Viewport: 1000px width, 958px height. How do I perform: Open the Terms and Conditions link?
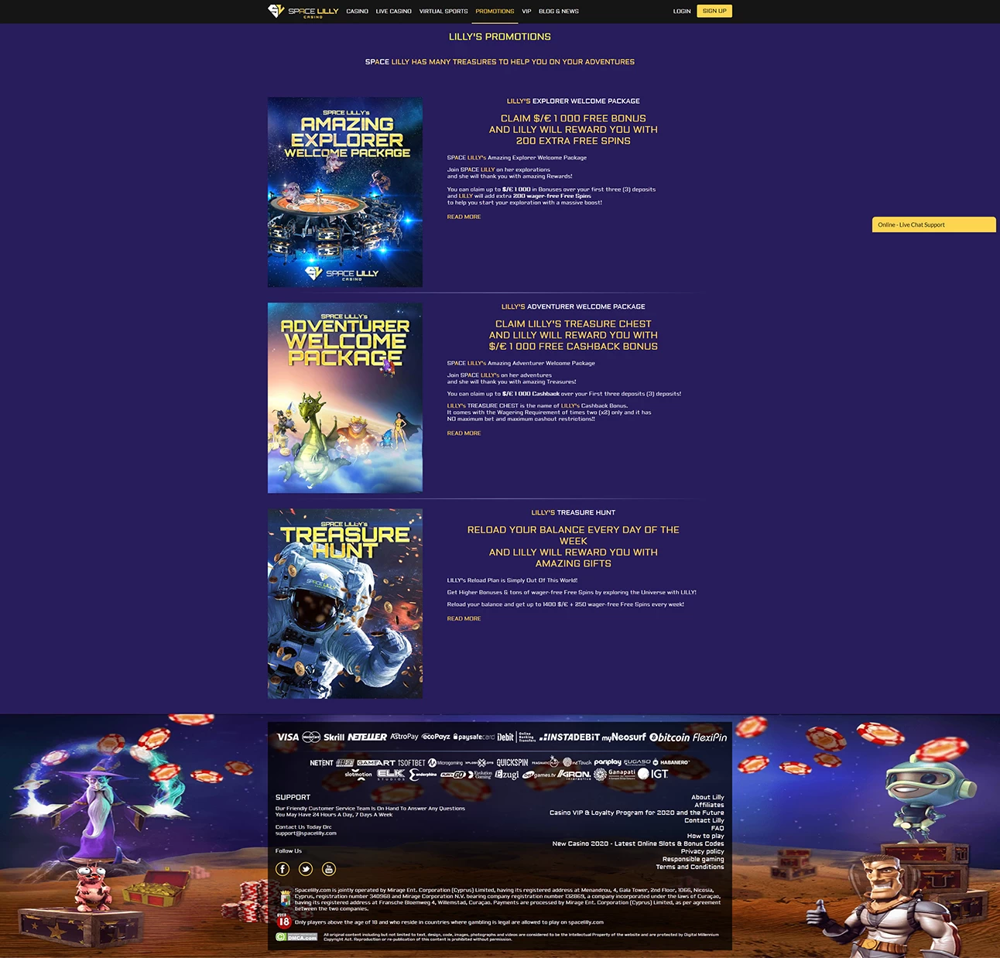point(690,867)
